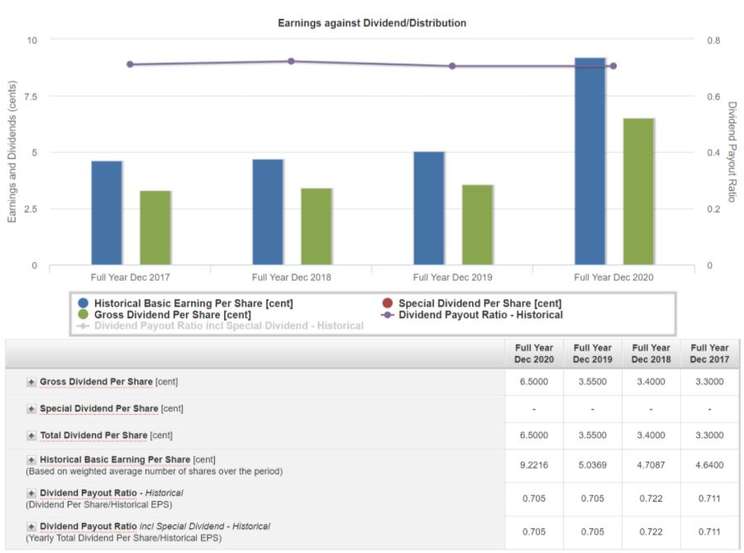Click the greyed-out line marker in the legend

(83, 326)
